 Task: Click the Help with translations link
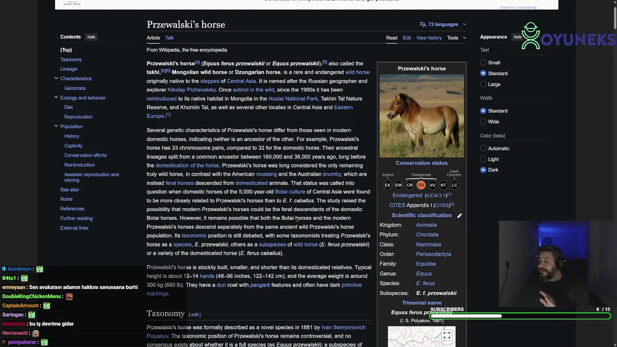tap(518, 7)
